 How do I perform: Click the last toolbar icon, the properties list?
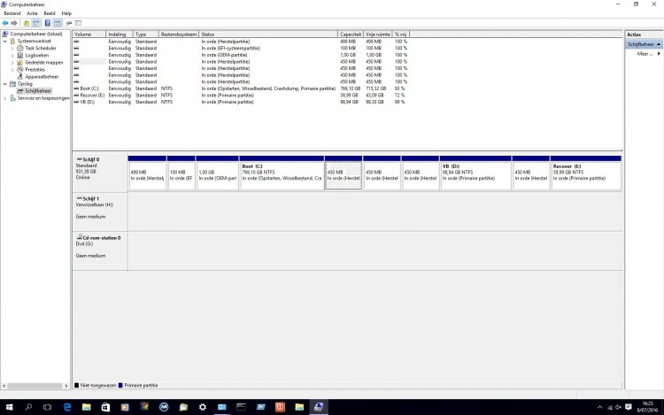78,23
